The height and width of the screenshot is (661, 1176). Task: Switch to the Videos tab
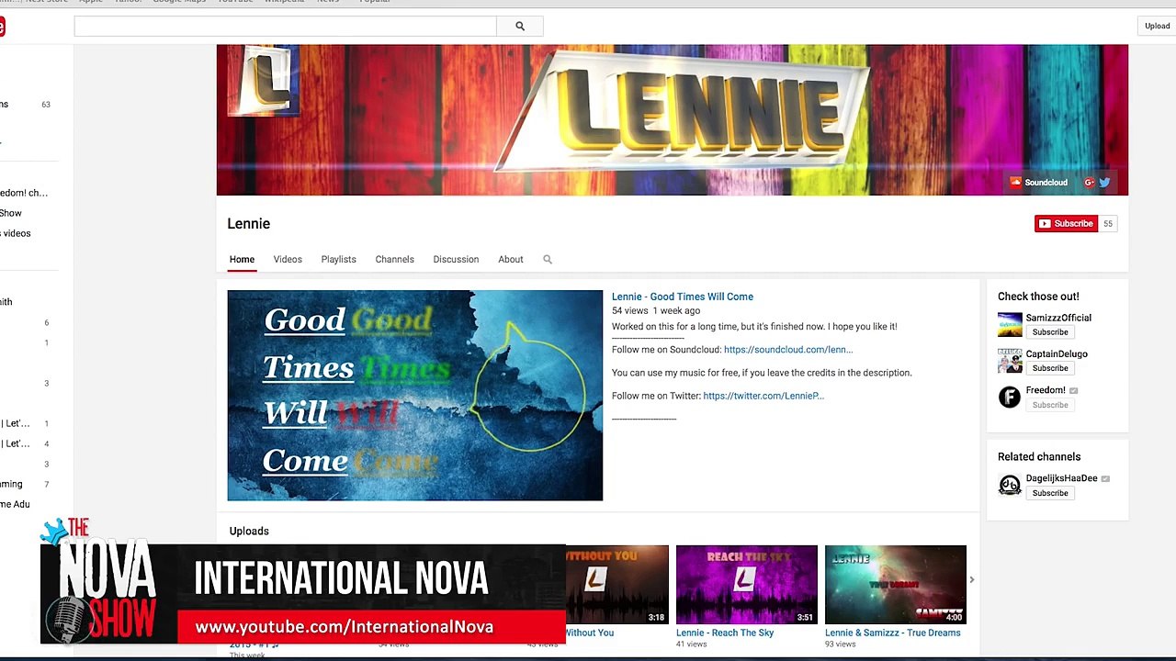click(x=288, y=259)
